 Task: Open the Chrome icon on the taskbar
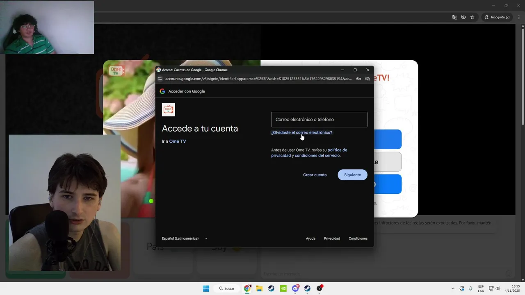pyautogui.click(x=247, y=288)
